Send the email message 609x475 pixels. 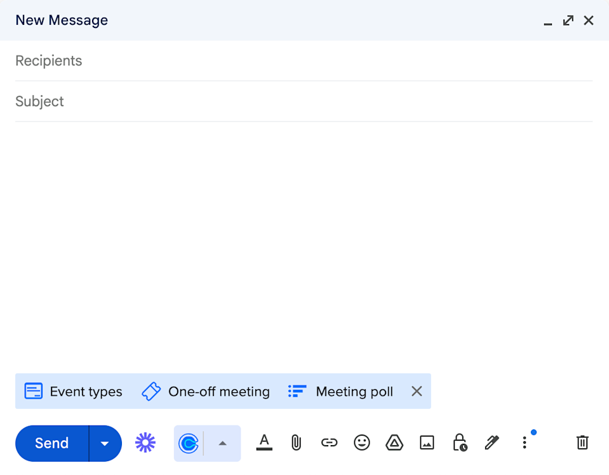[51, 443]
